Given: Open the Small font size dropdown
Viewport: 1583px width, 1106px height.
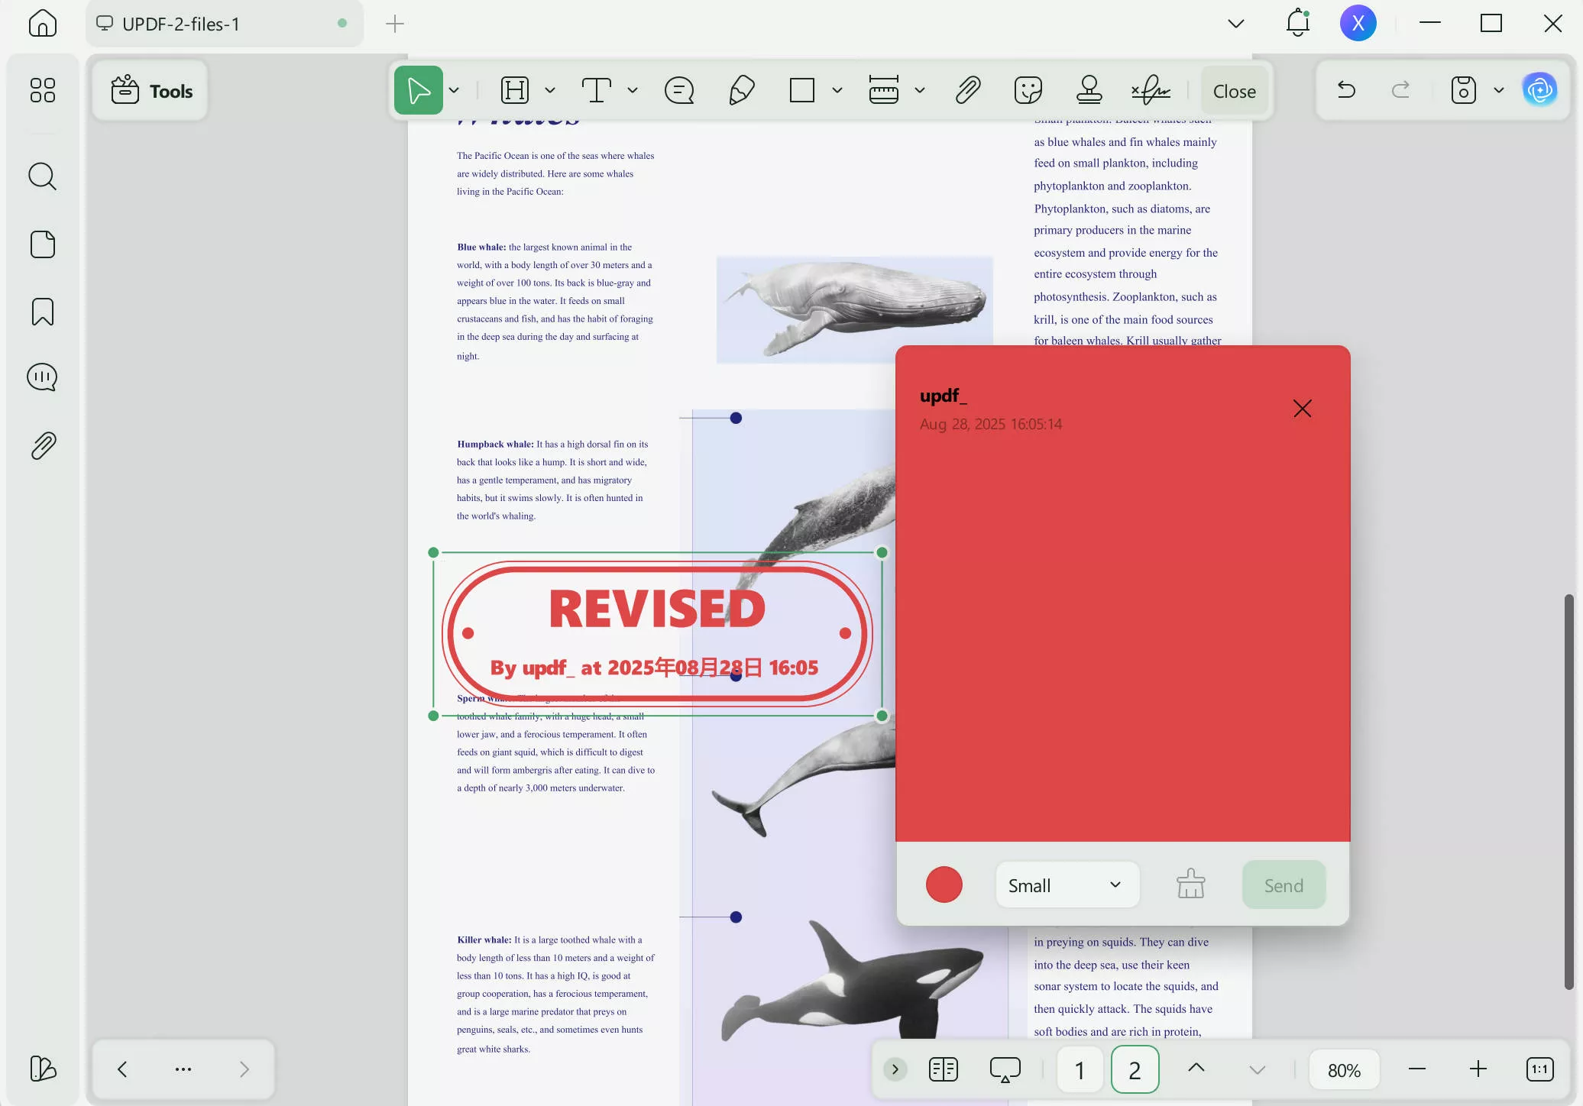Looking at the screenshot, I should [1067, 885].
